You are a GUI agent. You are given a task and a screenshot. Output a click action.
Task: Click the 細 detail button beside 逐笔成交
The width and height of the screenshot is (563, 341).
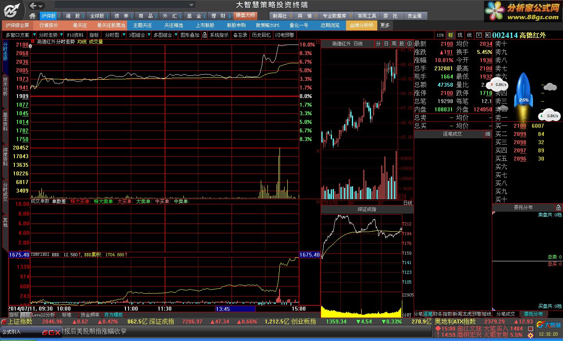click(x=488, y=134)
